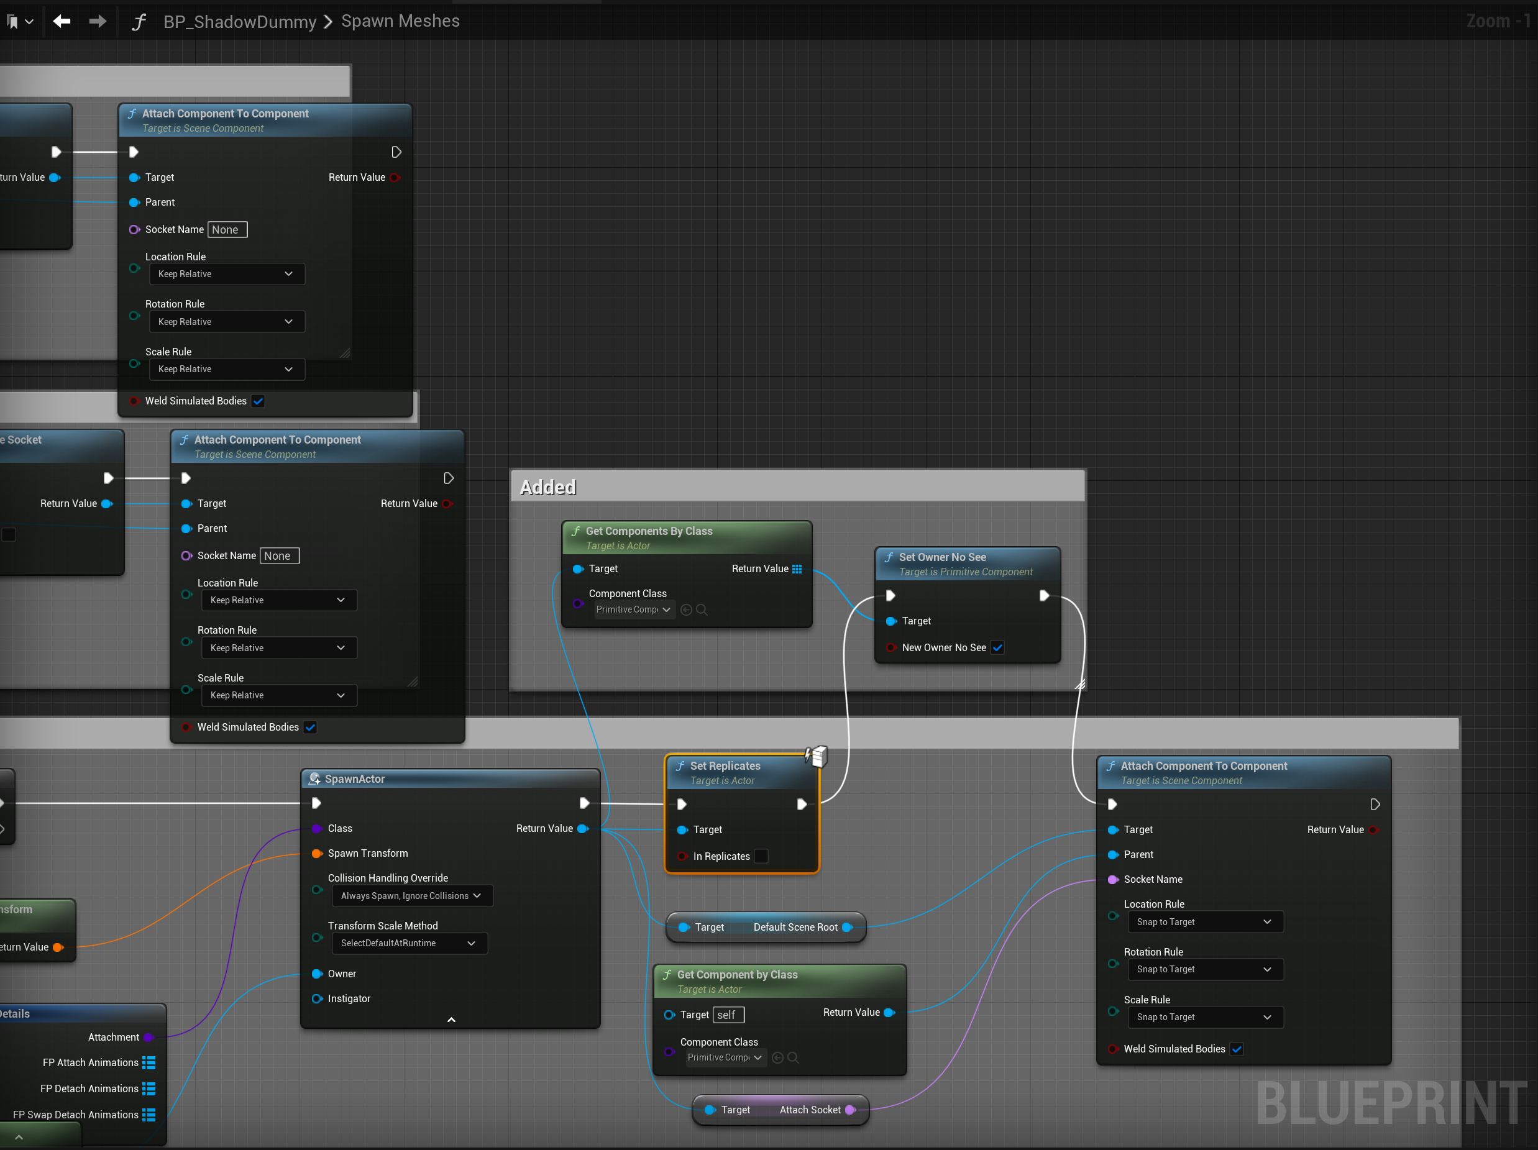Uncheck Weld Simulated Bodies on the Snap to Target node
The height and width of the screenshot is (1150, 1538).
point(1236,1049)
